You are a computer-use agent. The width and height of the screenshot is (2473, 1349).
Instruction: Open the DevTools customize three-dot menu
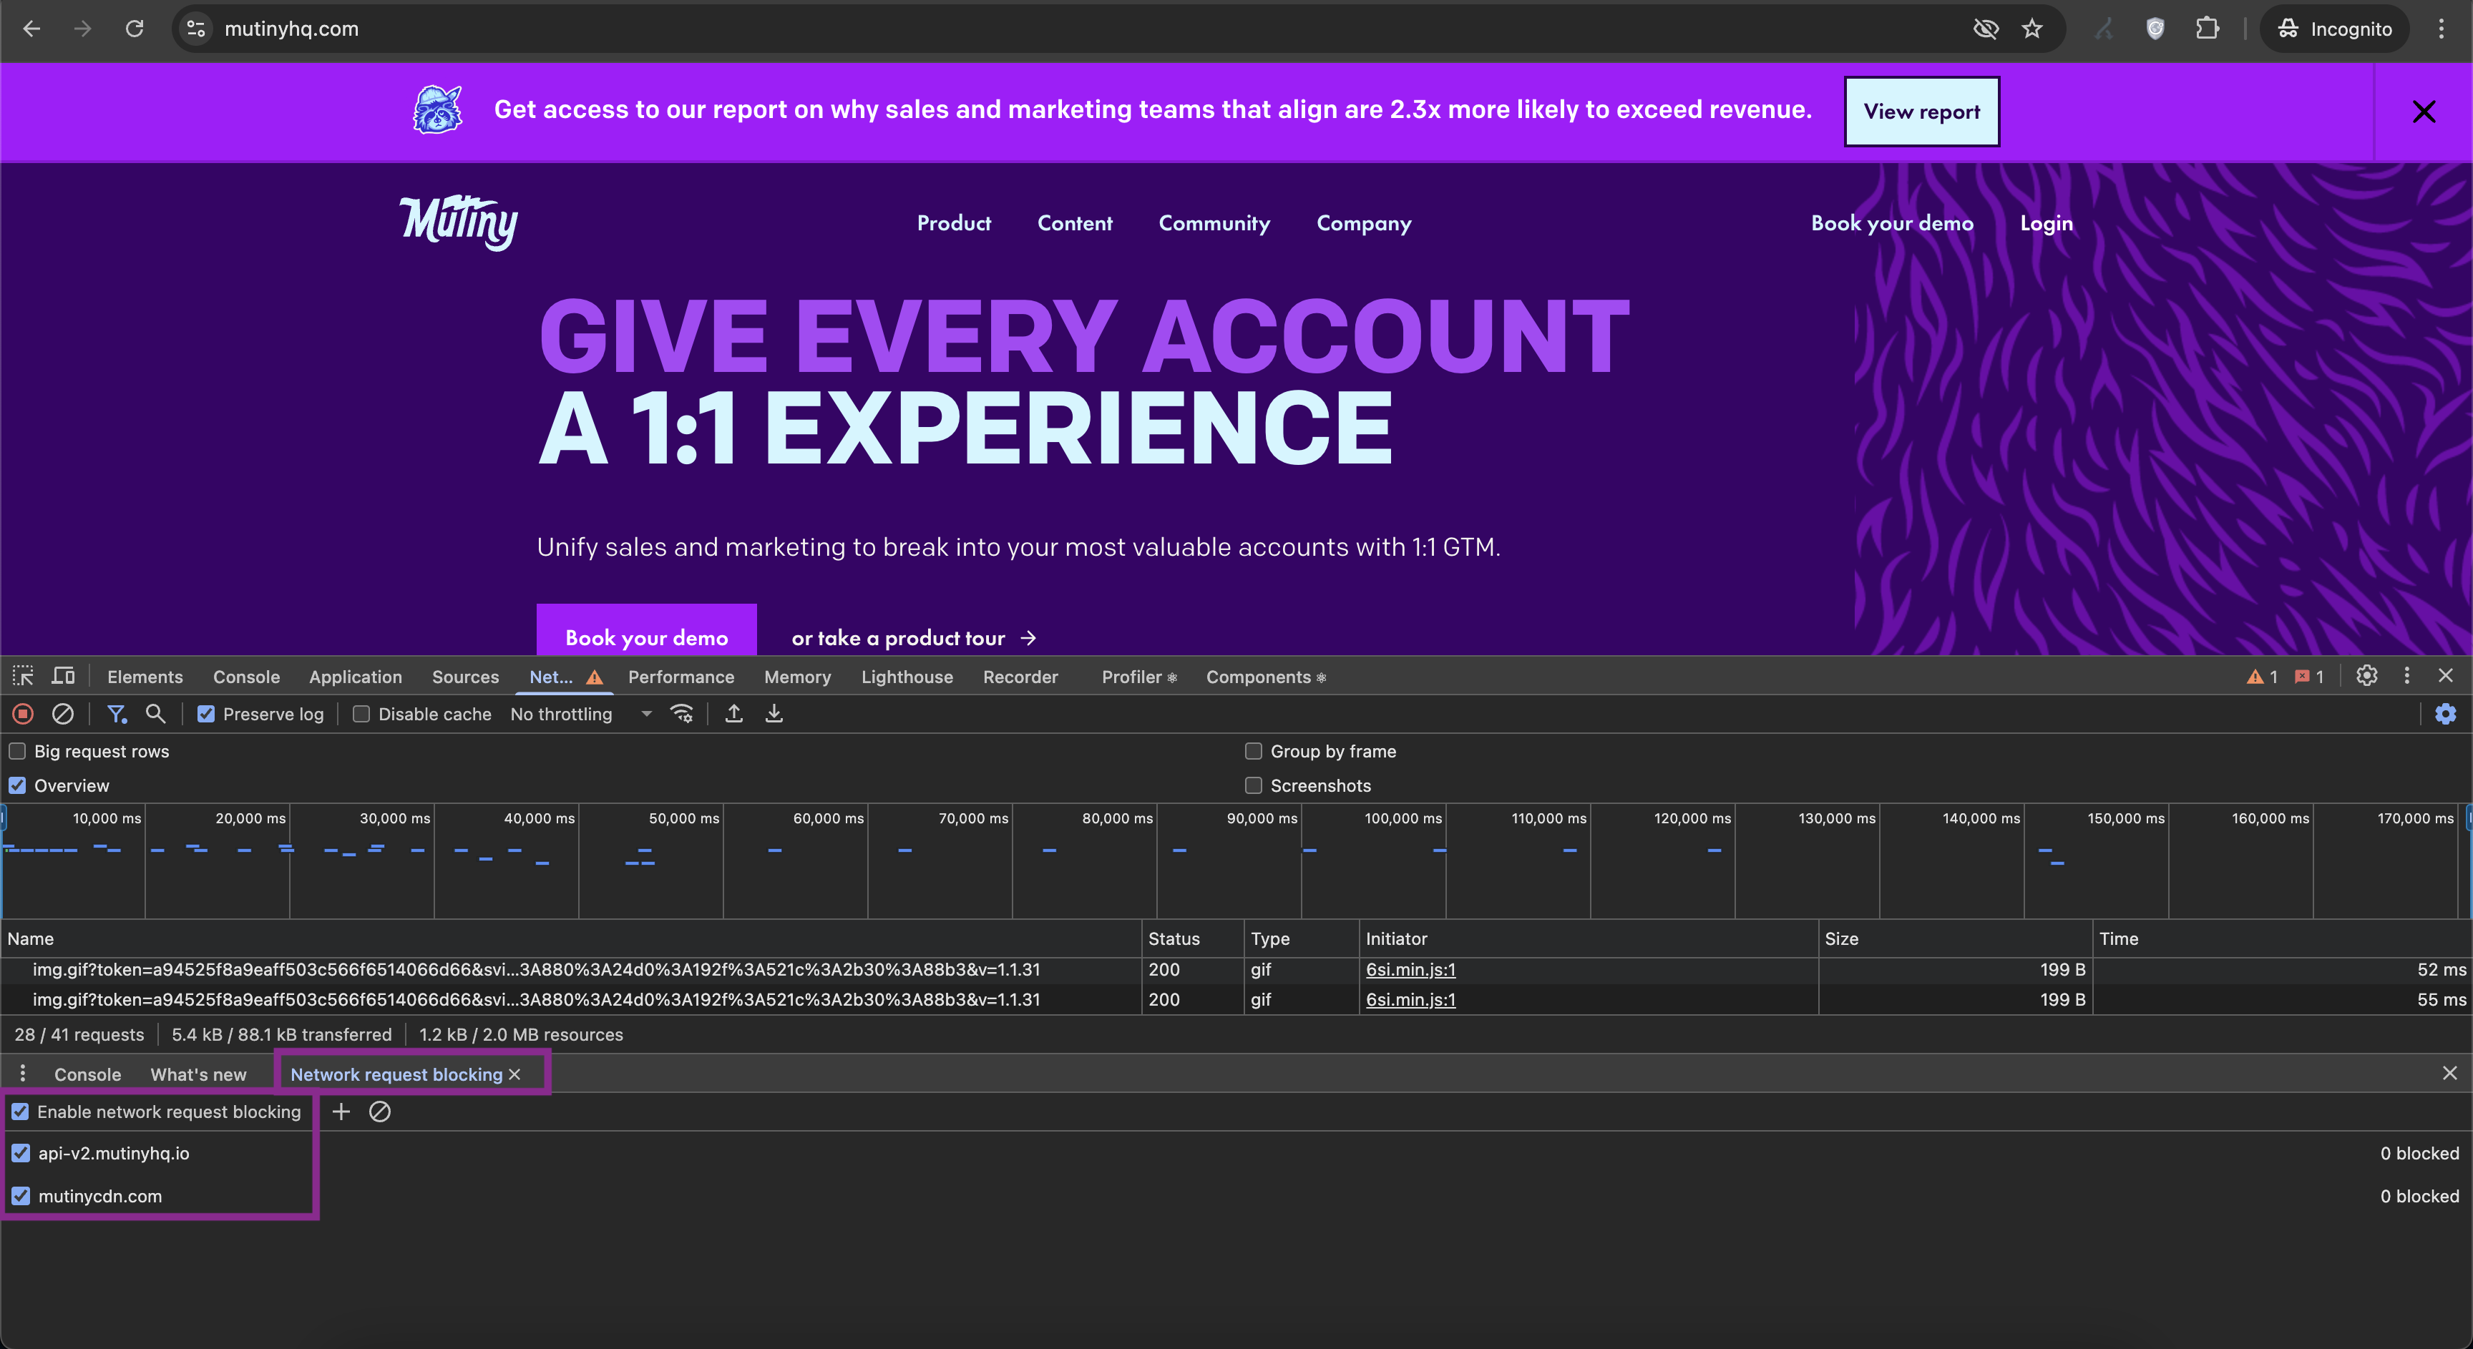coord(2406,675)
